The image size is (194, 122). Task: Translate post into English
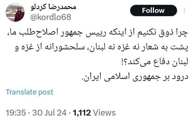click(x=29, y=92)
